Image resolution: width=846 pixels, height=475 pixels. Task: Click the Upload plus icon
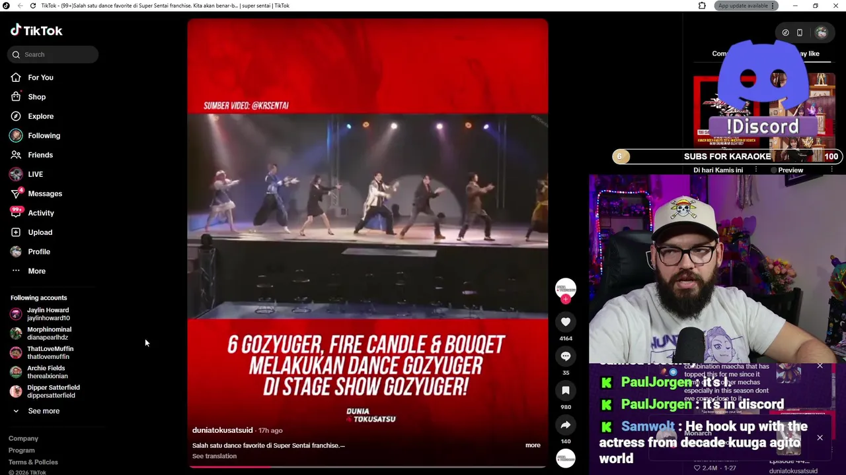pyautogui.click(x=16, y=232)
